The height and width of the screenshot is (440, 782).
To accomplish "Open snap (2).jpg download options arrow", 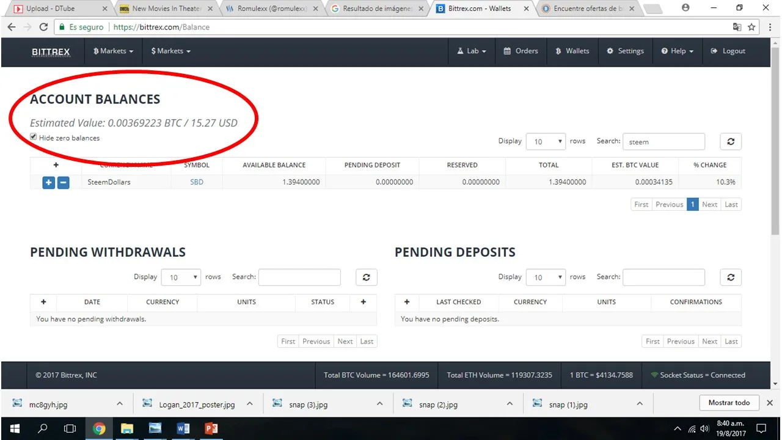I will [x=510, y=404].
